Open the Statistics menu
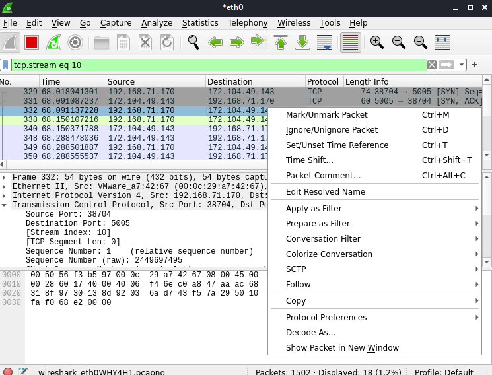This screenshot has width=492, height=375. (x=199, y=23)
